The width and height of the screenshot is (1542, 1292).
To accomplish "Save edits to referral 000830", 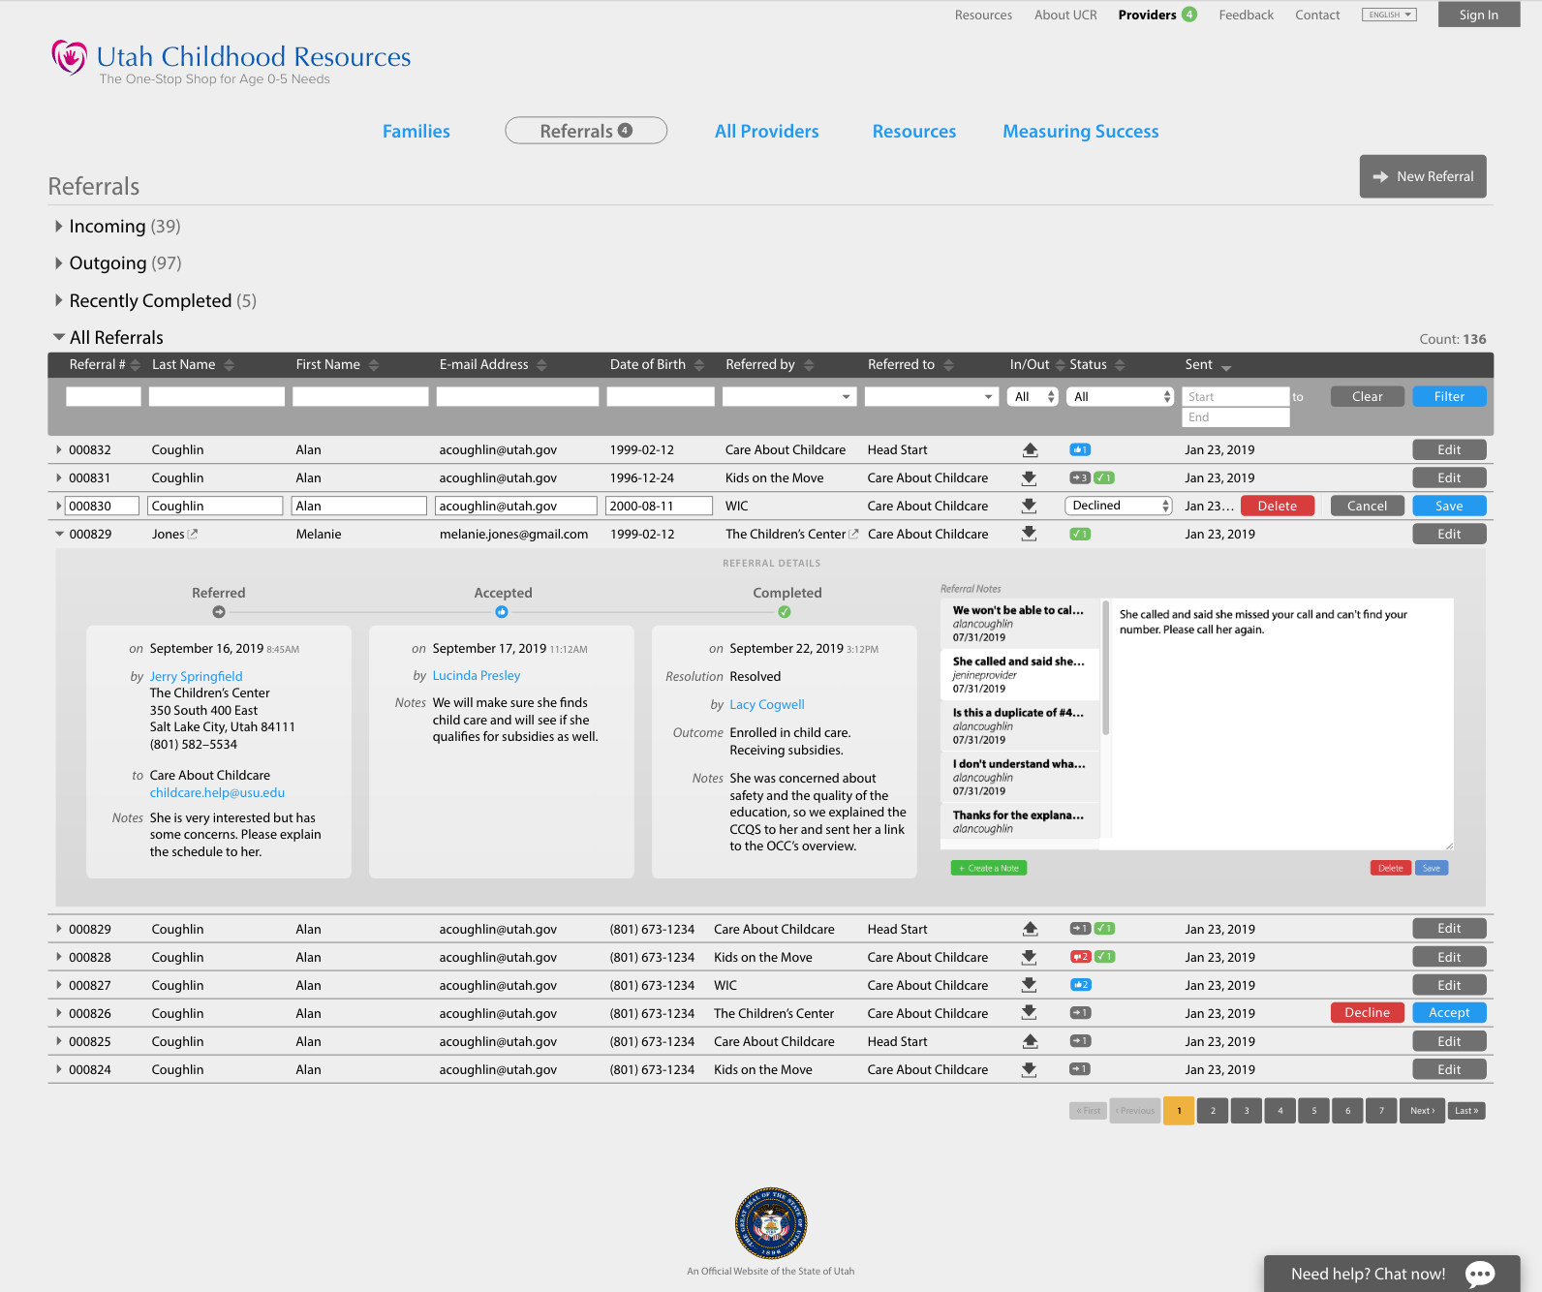I will coord(1449,506).
